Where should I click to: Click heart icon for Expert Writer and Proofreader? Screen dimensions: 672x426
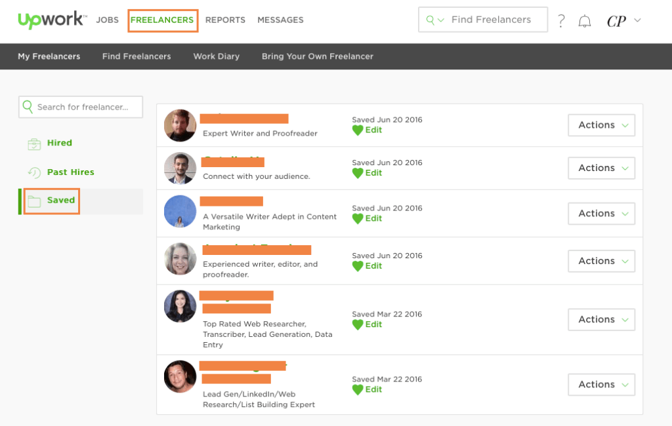pyautogui.click(x=358, y=130)
